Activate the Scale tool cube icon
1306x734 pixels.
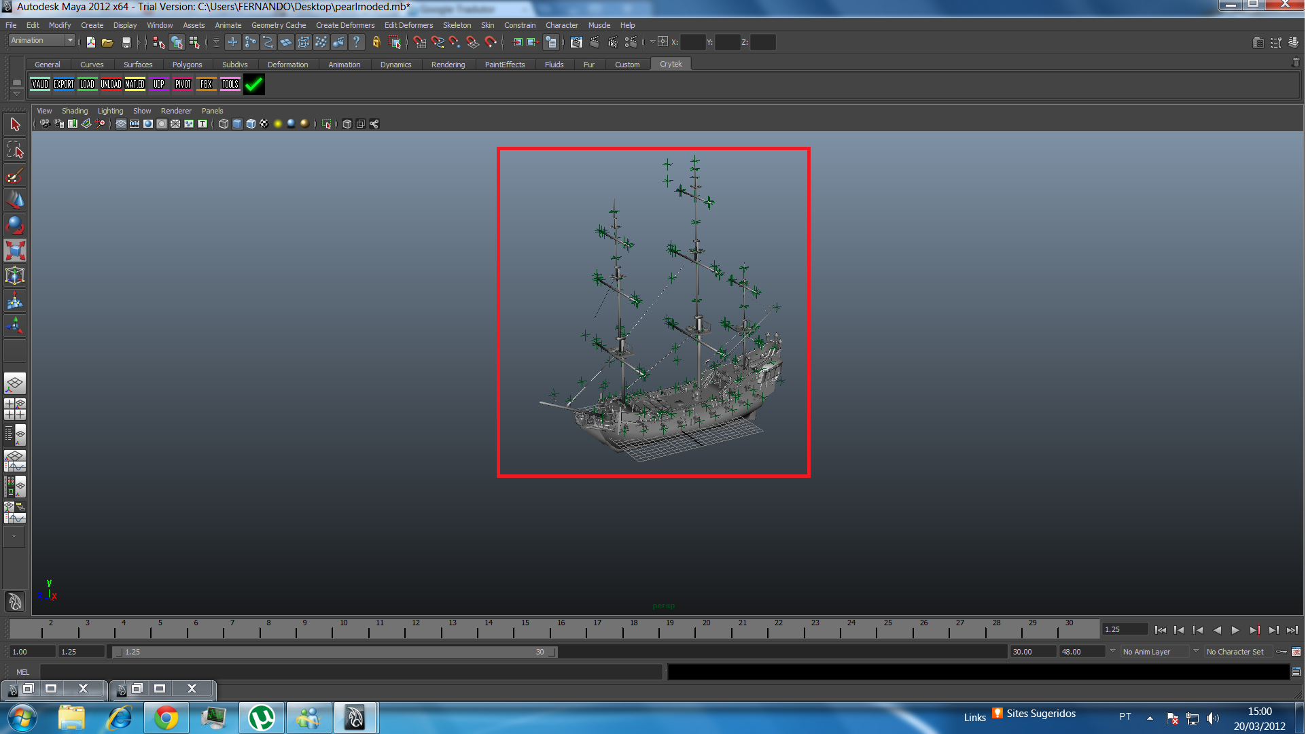[15, 251]
